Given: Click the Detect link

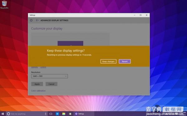Looking at the screenshot, I should pos(43,67).
